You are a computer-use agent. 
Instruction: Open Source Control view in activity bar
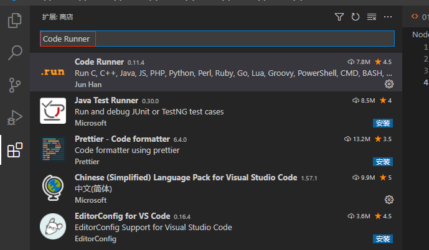coord(14,85)
